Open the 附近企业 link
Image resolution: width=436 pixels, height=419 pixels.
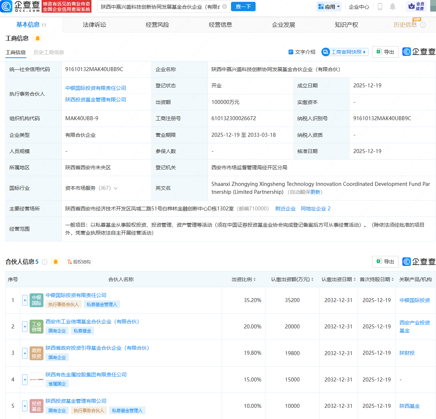[285, 209]
